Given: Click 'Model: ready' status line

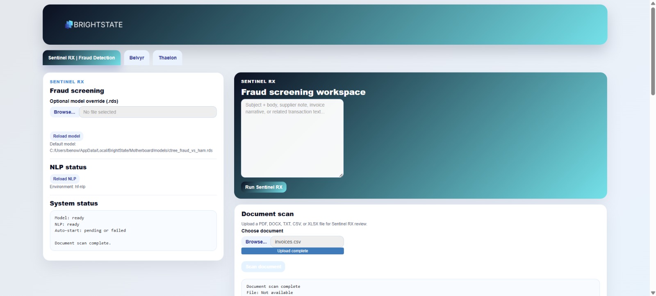Looking at the screenshot, I should coord(69,218).
